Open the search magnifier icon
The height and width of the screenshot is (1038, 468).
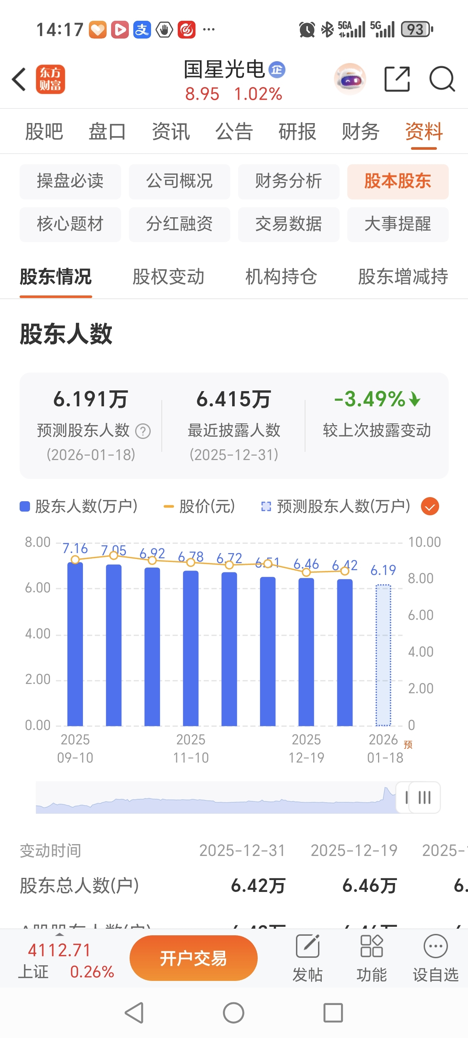(442, 79)
